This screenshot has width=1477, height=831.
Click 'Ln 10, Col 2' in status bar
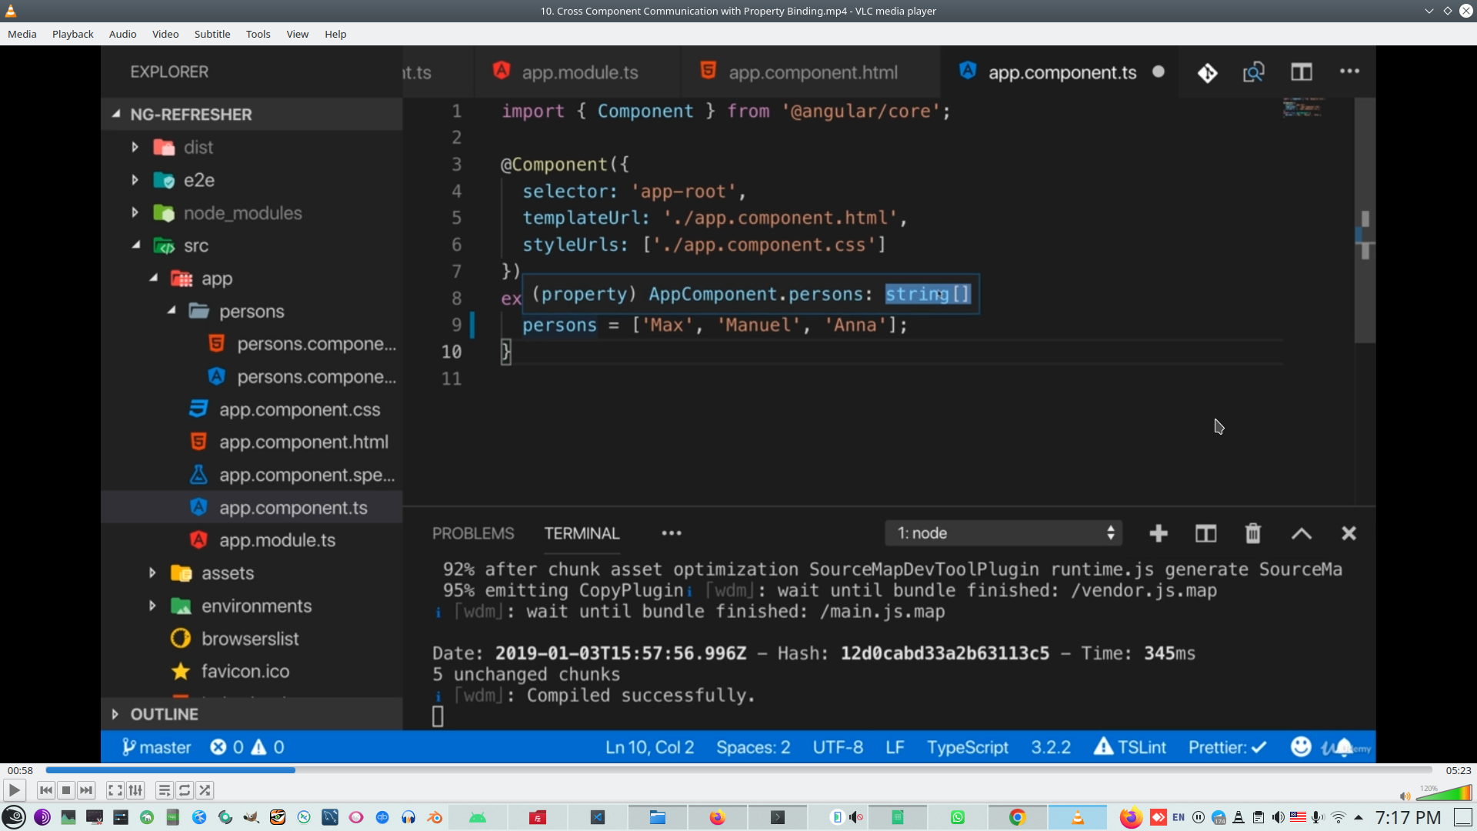648,746
